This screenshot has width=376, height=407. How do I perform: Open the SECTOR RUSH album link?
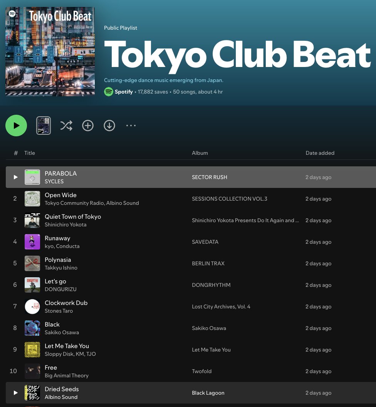(x=209, y=177)
